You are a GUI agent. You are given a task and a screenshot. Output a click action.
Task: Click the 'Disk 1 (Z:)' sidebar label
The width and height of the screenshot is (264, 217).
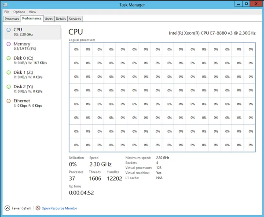(x=23, y=72)
